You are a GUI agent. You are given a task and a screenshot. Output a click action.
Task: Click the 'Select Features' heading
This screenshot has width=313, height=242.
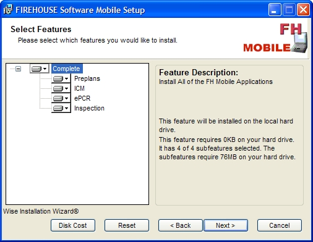[x=41, y=29]
